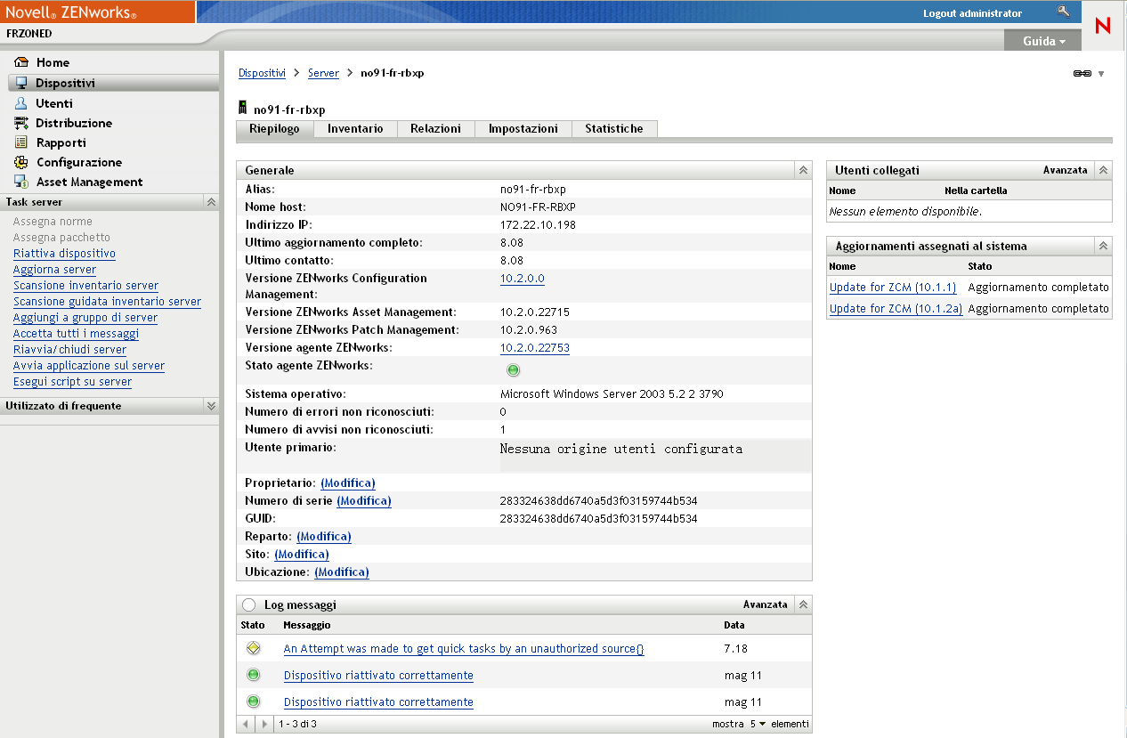Screen dimensions: 1127x738
Task: Open the mostra elementi count dropdown
Action: tap(757, 724)
